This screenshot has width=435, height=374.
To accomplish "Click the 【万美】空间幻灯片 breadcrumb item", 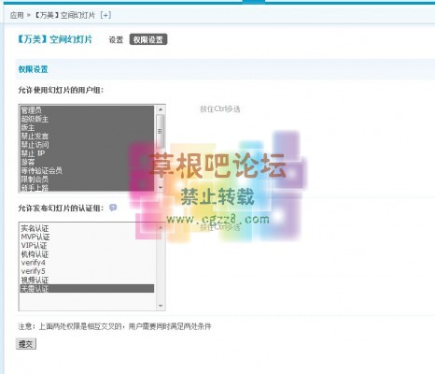I will [x=63, y=15].
